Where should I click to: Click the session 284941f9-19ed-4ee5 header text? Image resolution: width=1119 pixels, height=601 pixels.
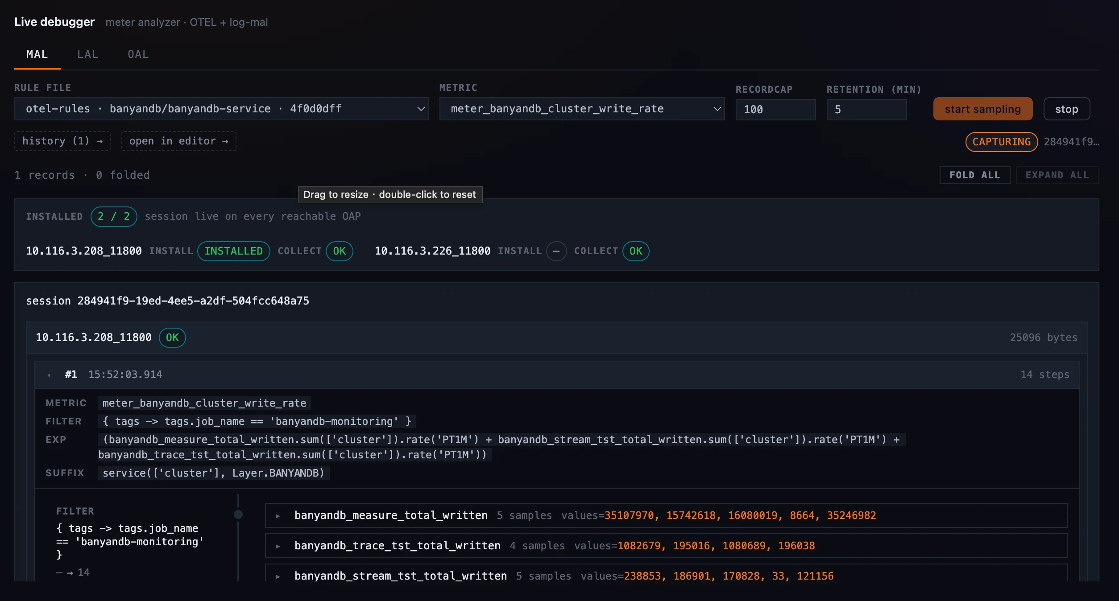167,301
